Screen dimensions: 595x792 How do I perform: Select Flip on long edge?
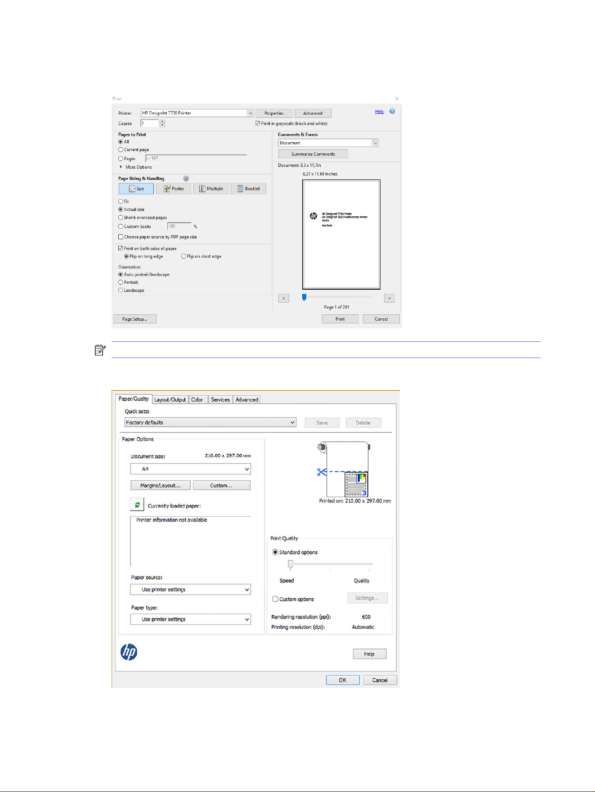click(x=126, y=256)
